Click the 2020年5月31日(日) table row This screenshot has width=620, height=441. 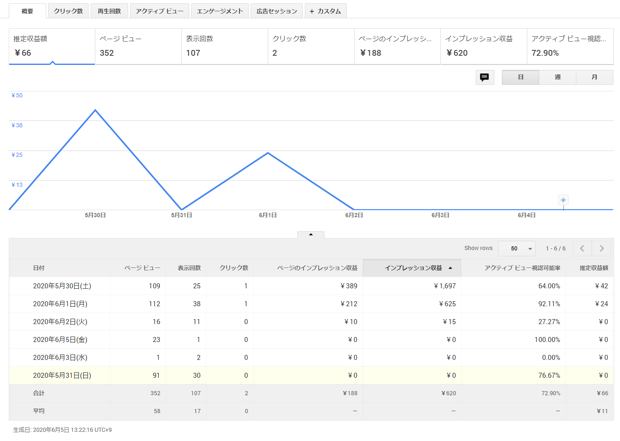62,375
